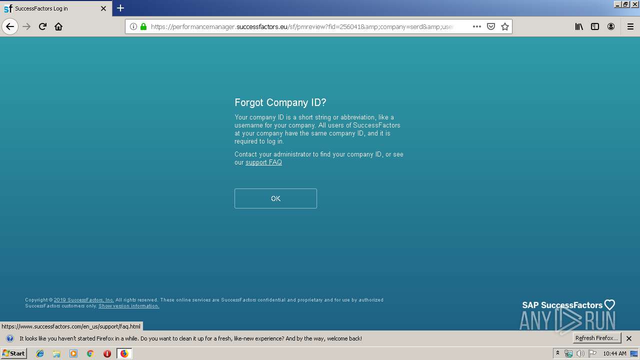Viewport: 640px width, 360px height.
Task: Open the Action Center flag icon
Action: (592, 353)
